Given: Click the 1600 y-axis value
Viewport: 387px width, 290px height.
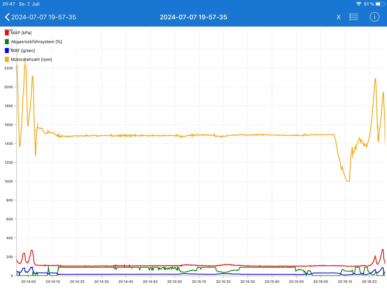Looking at the screenshot, I should [x=9, y=125].
